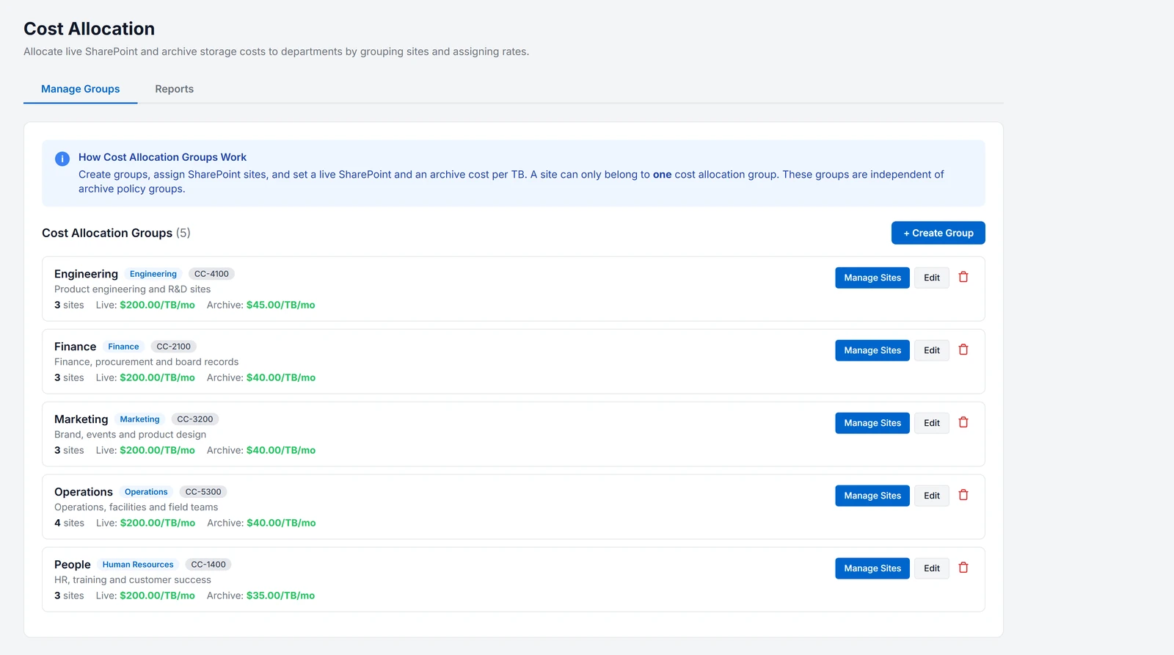Click the 'How Cost Allocation Groups Work' heading
The image size is (1174, 655).
(162, 157)
